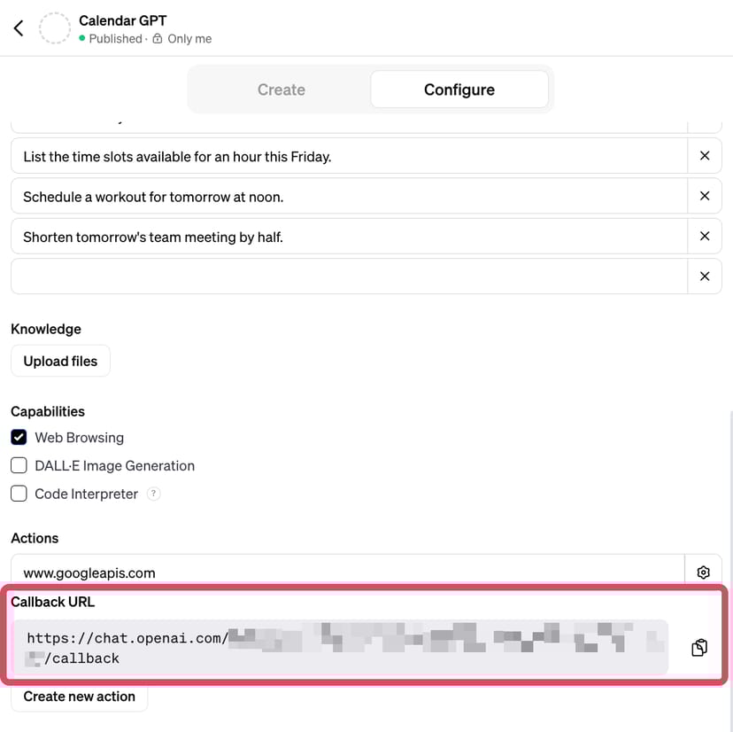
Task: Select the Configure tab
Action: point(459,90)
